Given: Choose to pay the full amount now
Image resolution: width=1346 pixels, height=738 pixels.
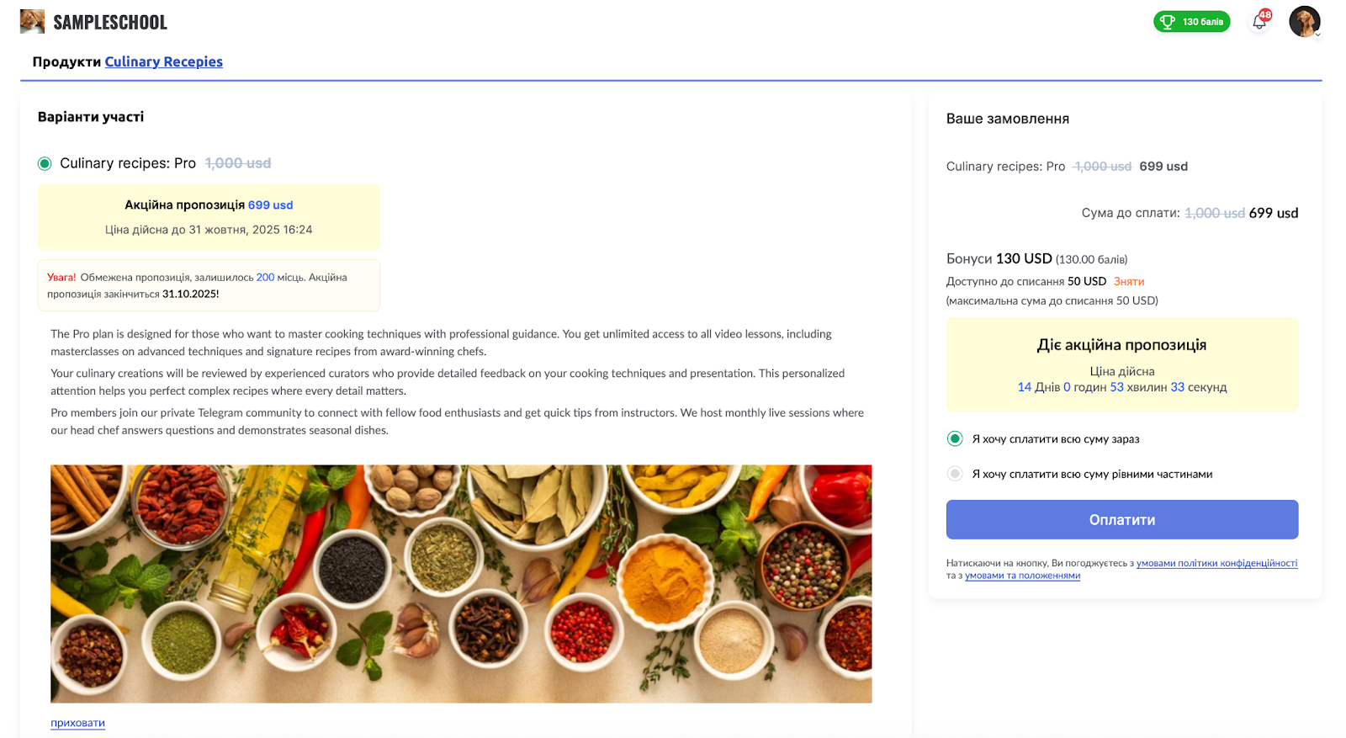Looking at the screenshot, I should 955,438.
